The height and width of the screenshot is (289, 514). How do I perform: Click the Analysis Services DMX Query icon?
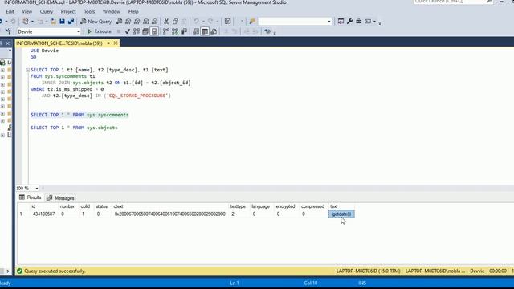click(137, 22)
